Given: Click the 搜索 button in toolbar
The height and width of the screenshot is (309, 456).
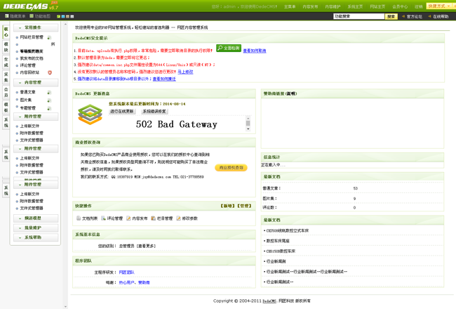Looking at the screenshot, I should tap(391, 17).
